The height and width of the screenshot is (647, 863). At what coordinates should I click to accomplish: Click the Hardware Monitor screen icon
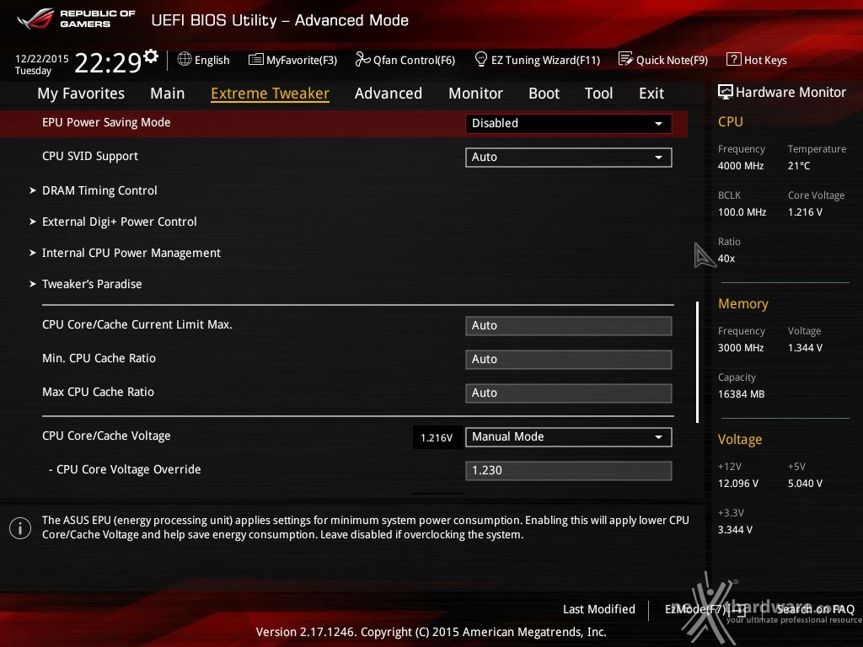point(726,92)
